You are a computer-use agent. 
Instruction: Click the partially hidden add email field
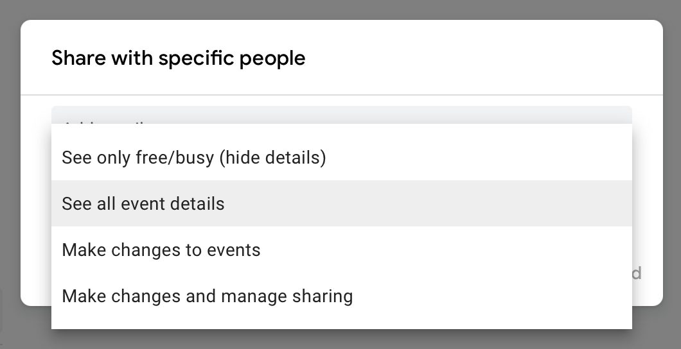click(341, 115)
